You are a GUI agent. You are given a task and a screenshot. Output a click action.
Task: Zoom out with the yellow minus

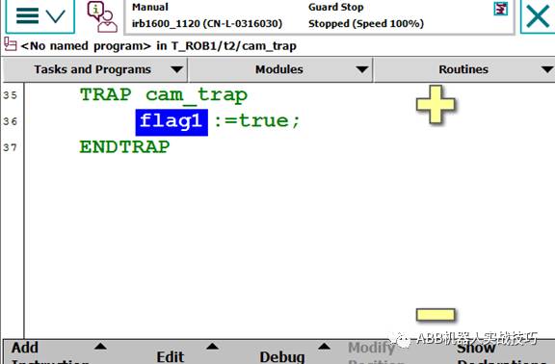click(436, 315)
